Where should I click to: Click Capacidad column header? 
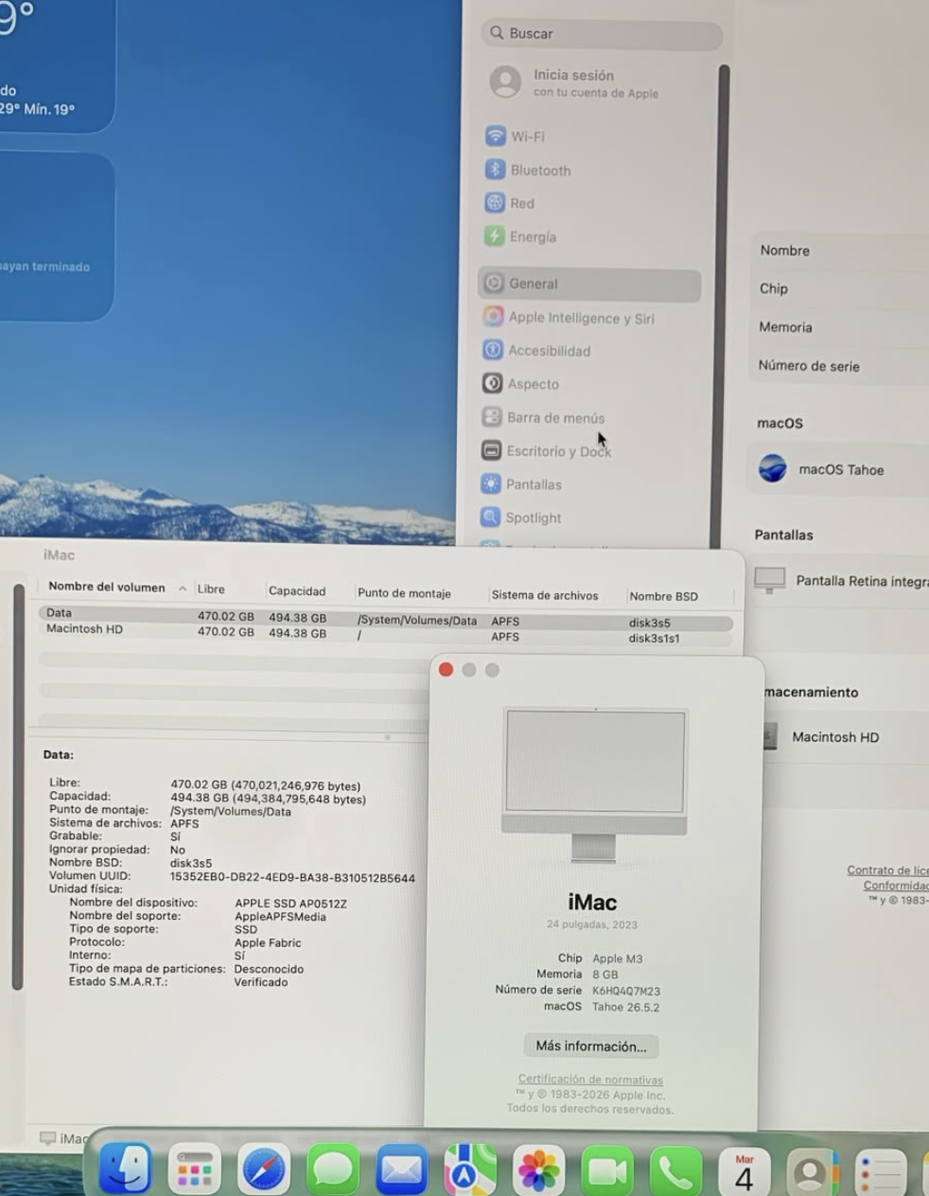click(x=297, y=590)
